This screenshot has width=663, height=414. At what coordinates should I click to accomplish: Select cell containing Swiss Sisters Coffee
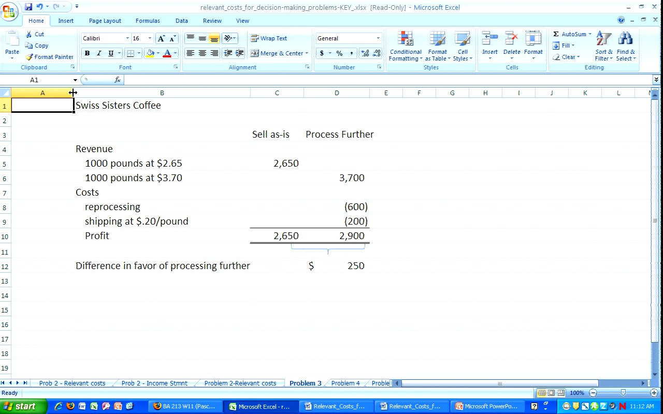tap(118, 106)
